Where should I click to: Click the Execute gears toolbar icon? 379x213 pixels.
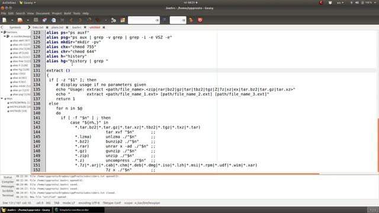point(114,20)
